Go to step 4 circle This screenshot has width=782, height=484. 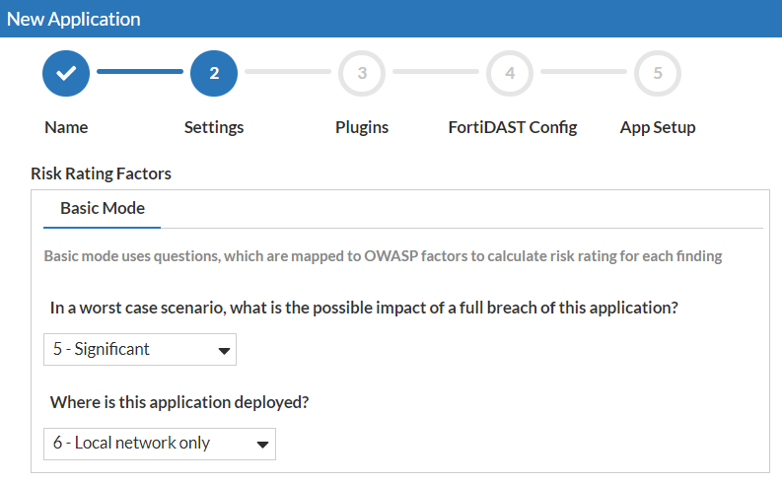[x=510, y=73]
